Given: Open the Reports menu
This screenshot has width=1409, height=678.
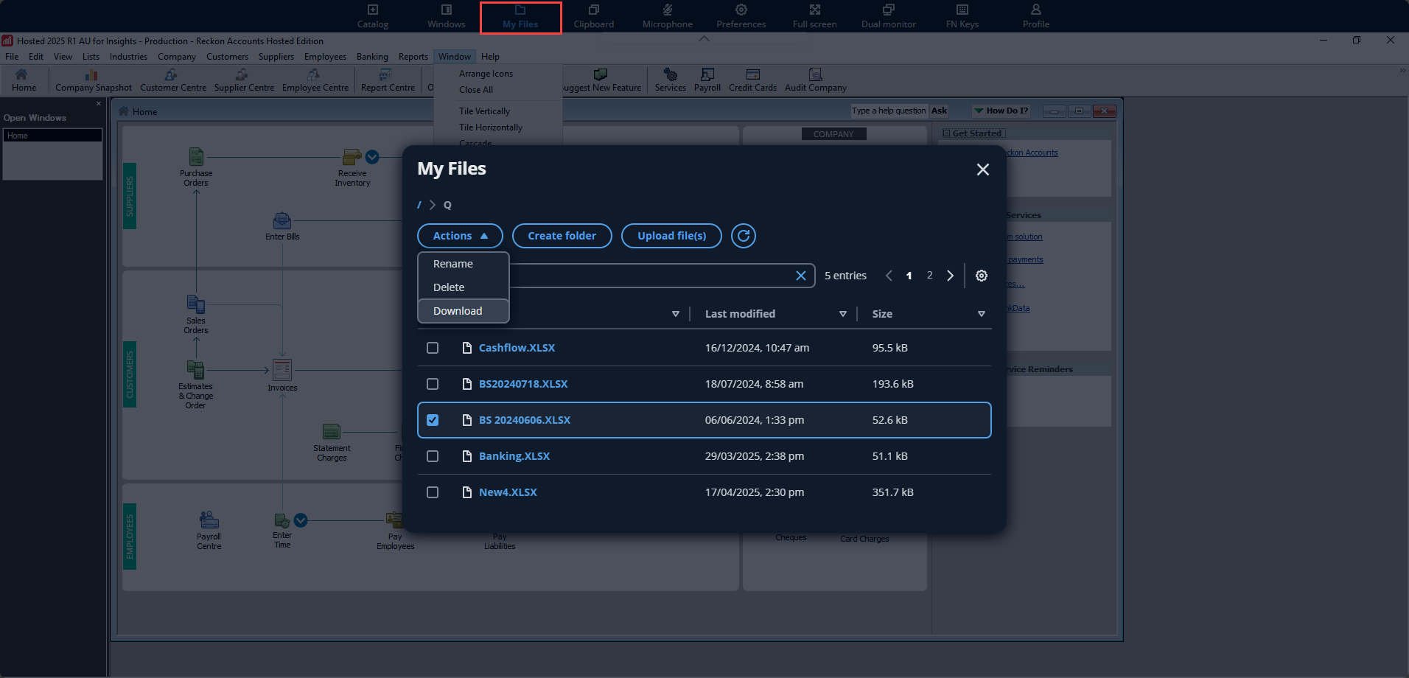Looking at the screenshot, I should point(413,57).
